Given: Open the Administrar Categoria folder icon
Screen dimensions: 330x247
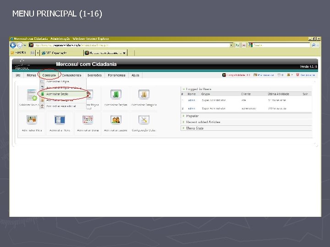Looking at the screenshot, I should [144, 94].
